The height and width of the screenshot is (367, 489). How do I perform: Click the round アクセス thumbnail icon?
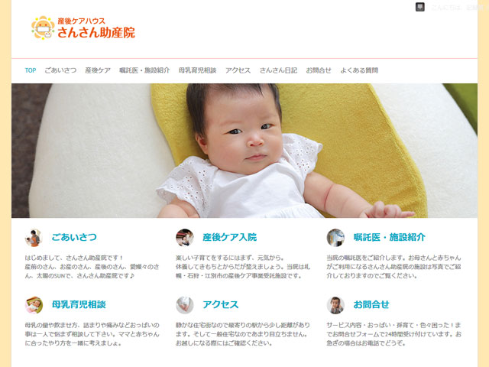(x=185, y=305)
